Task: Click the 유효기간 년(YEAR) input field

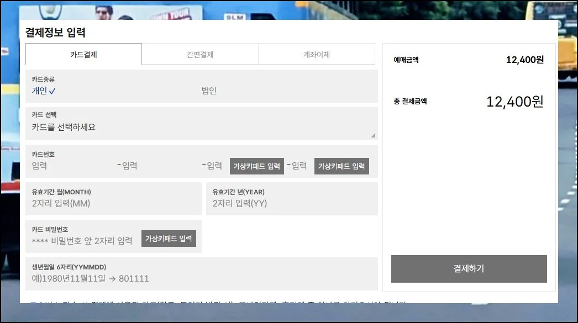Action: [292, 203]
